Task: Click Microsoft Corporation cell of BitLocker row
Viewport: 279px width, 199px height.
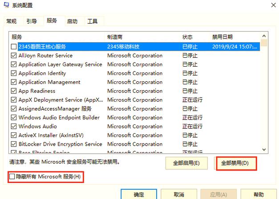Action: tap(135, 144)
